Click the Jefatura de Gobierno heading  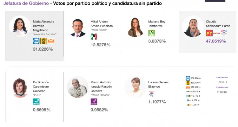pyautogui.click(x=25, y=3)
